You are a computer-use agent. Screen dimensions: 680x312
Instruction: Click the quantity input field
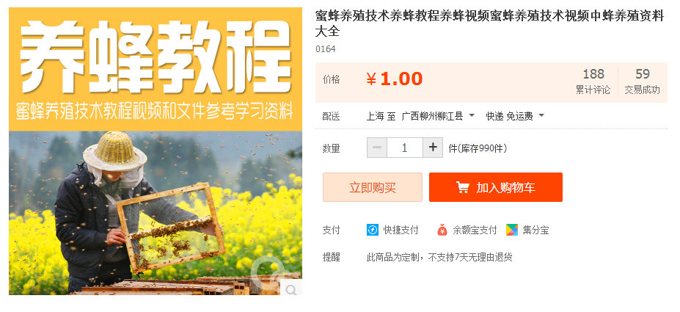pyautogui.click(x=405, y=148)
